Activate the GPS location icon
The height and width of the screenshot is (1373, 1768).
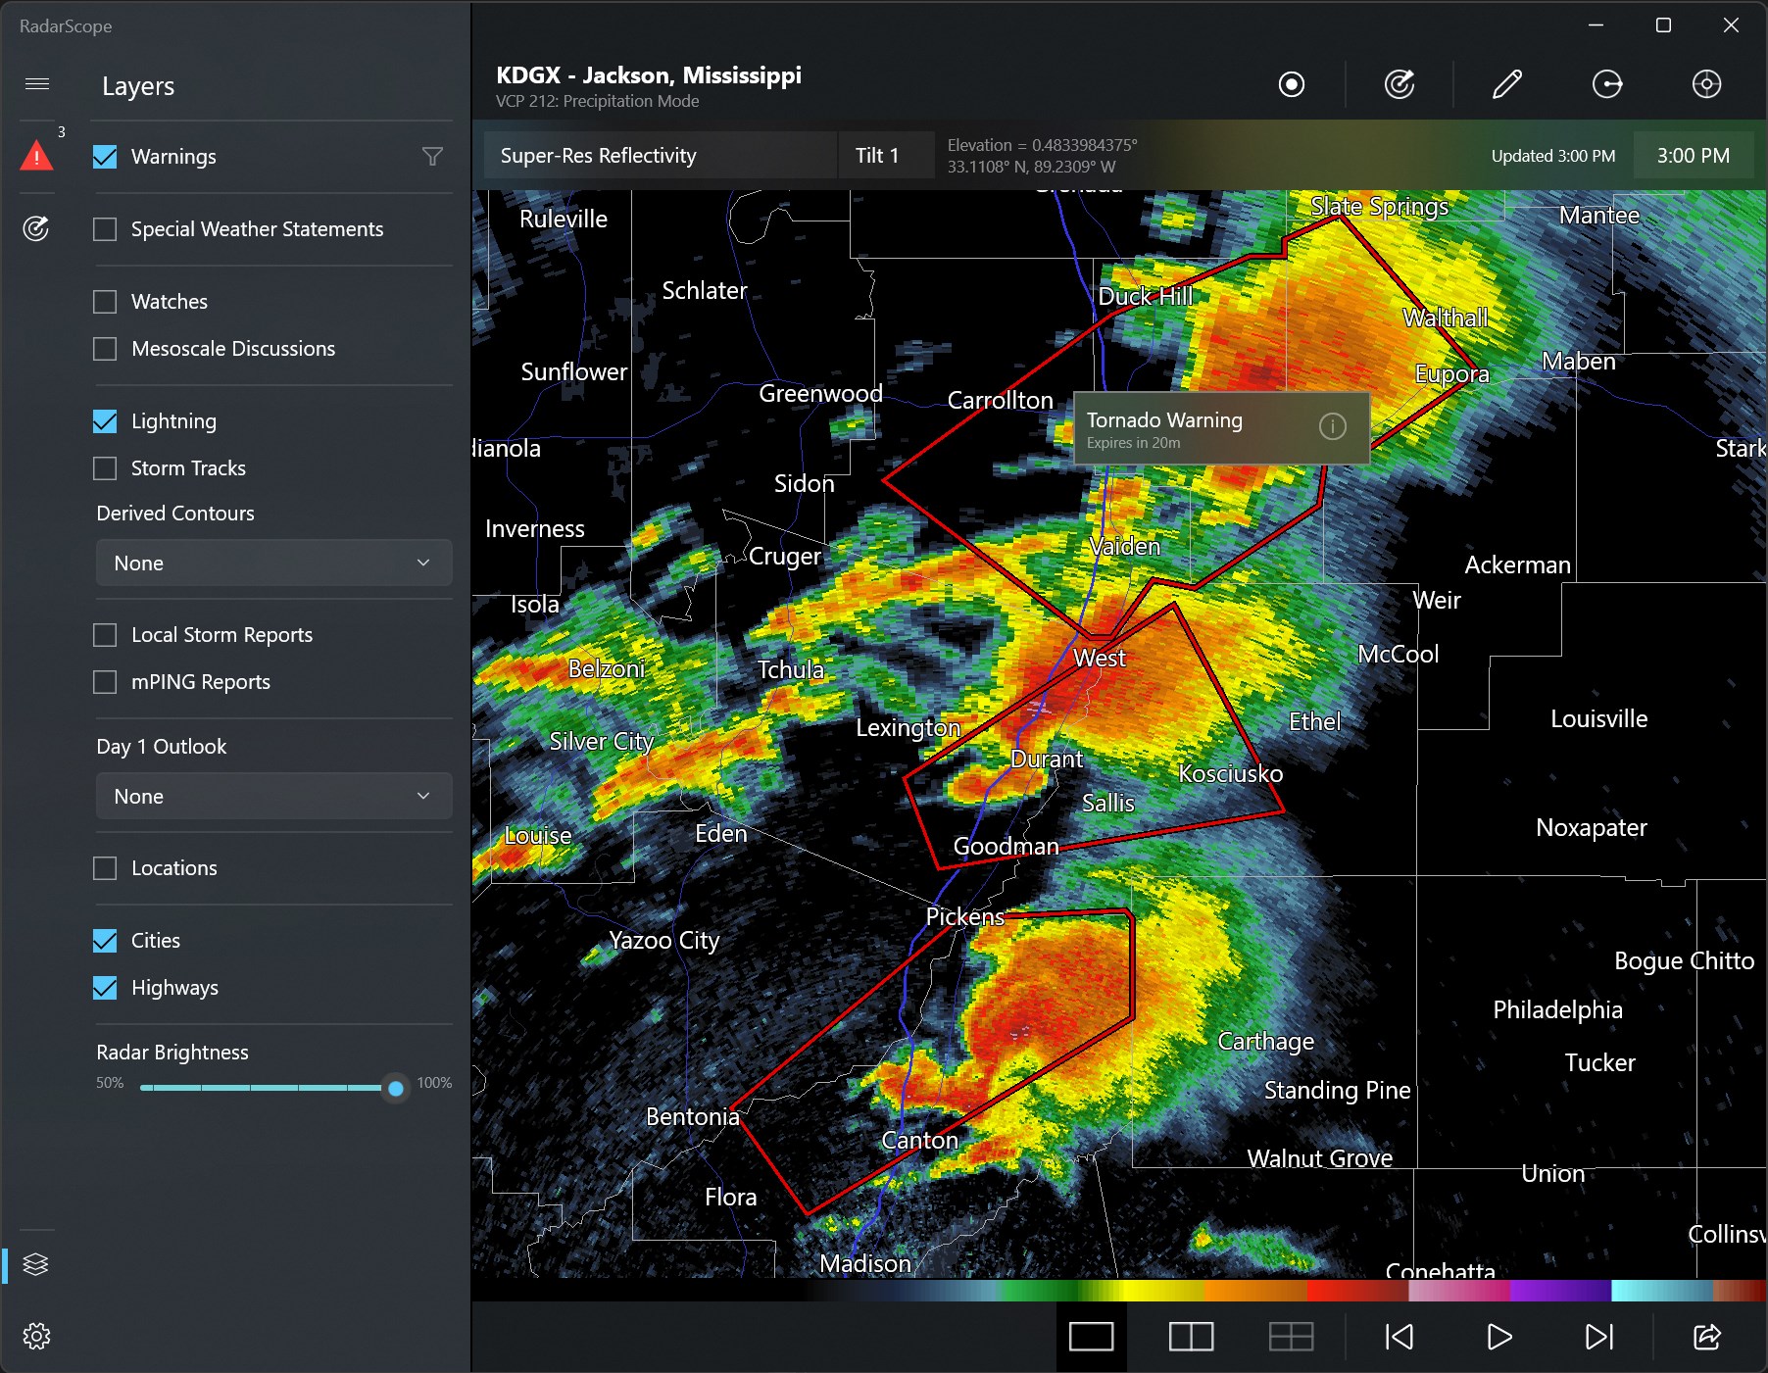[x=1706, y=84]
